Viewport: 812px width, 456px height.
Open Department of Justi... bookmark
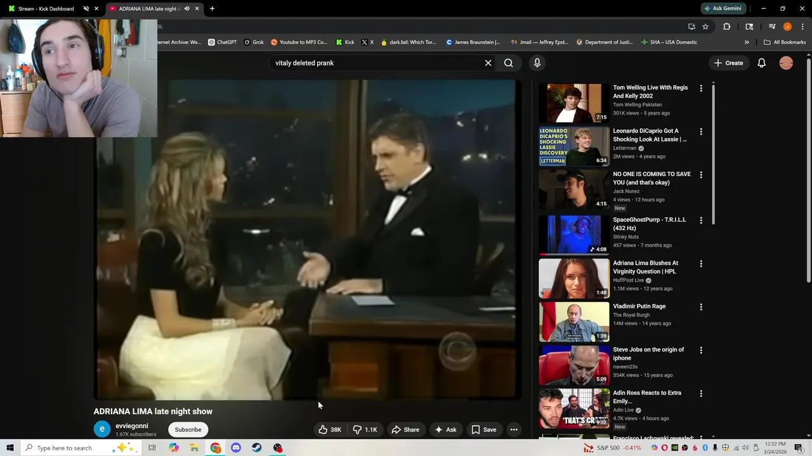point(605,42)
